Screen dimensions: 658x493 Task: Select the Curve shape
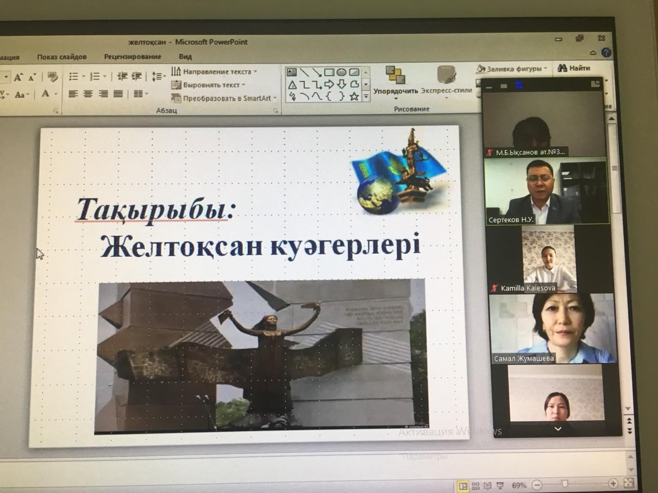click(317, 96)
